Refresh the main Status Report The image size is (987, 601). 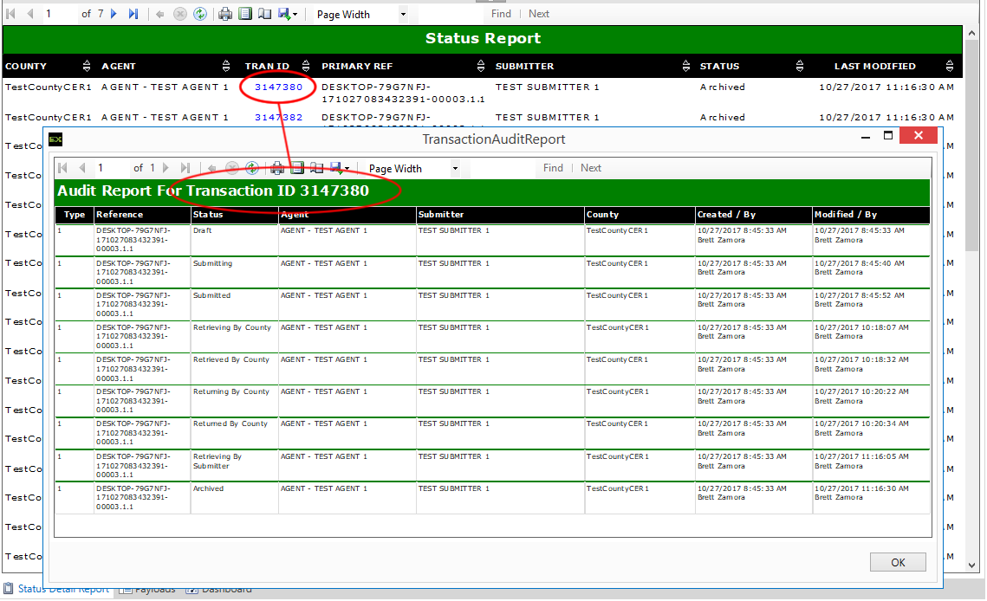[x=200, y=14]
